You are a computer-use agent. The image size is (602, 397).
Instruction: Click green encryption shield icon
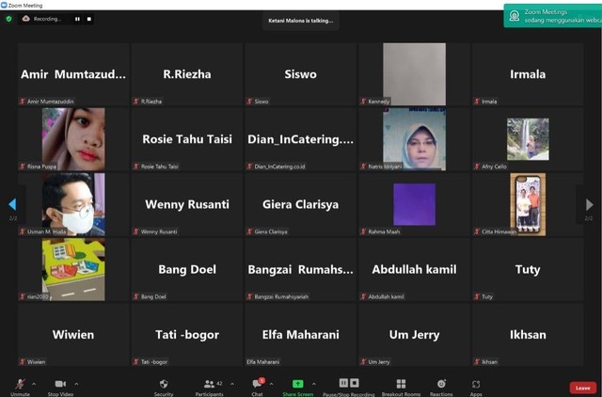click(8, 19)
